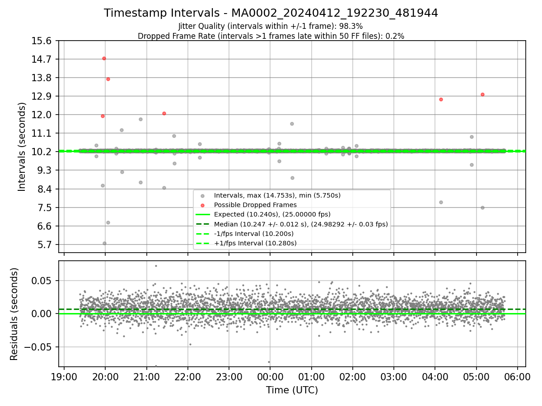542x406 pixels.
Task: Click the red dot marker beside Possible Dropped Frames
Action: (x=202, y=205)
